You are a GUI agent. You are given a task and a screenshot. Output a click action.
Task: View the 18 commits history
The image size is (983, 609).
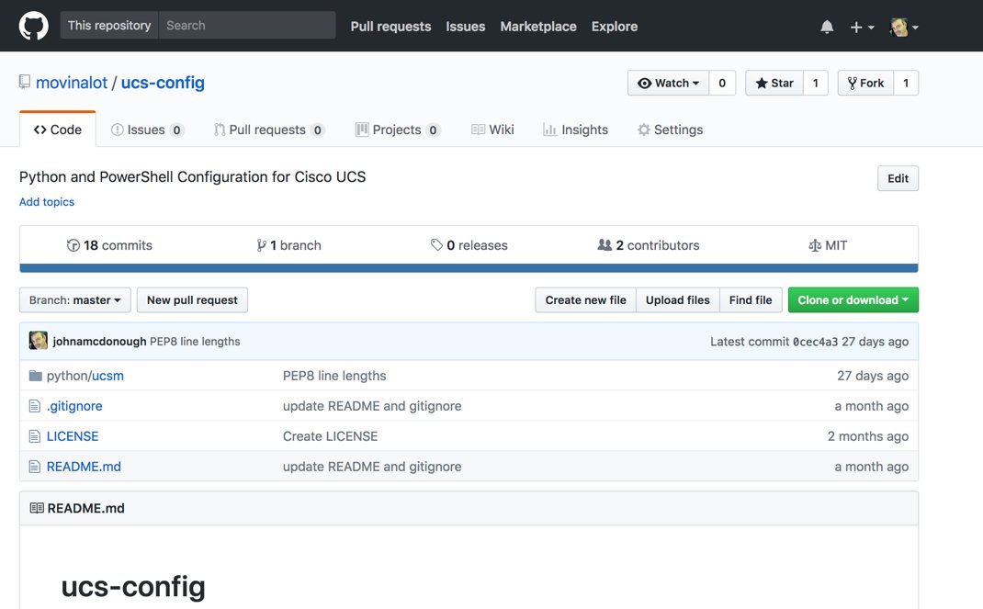point(109,245)
